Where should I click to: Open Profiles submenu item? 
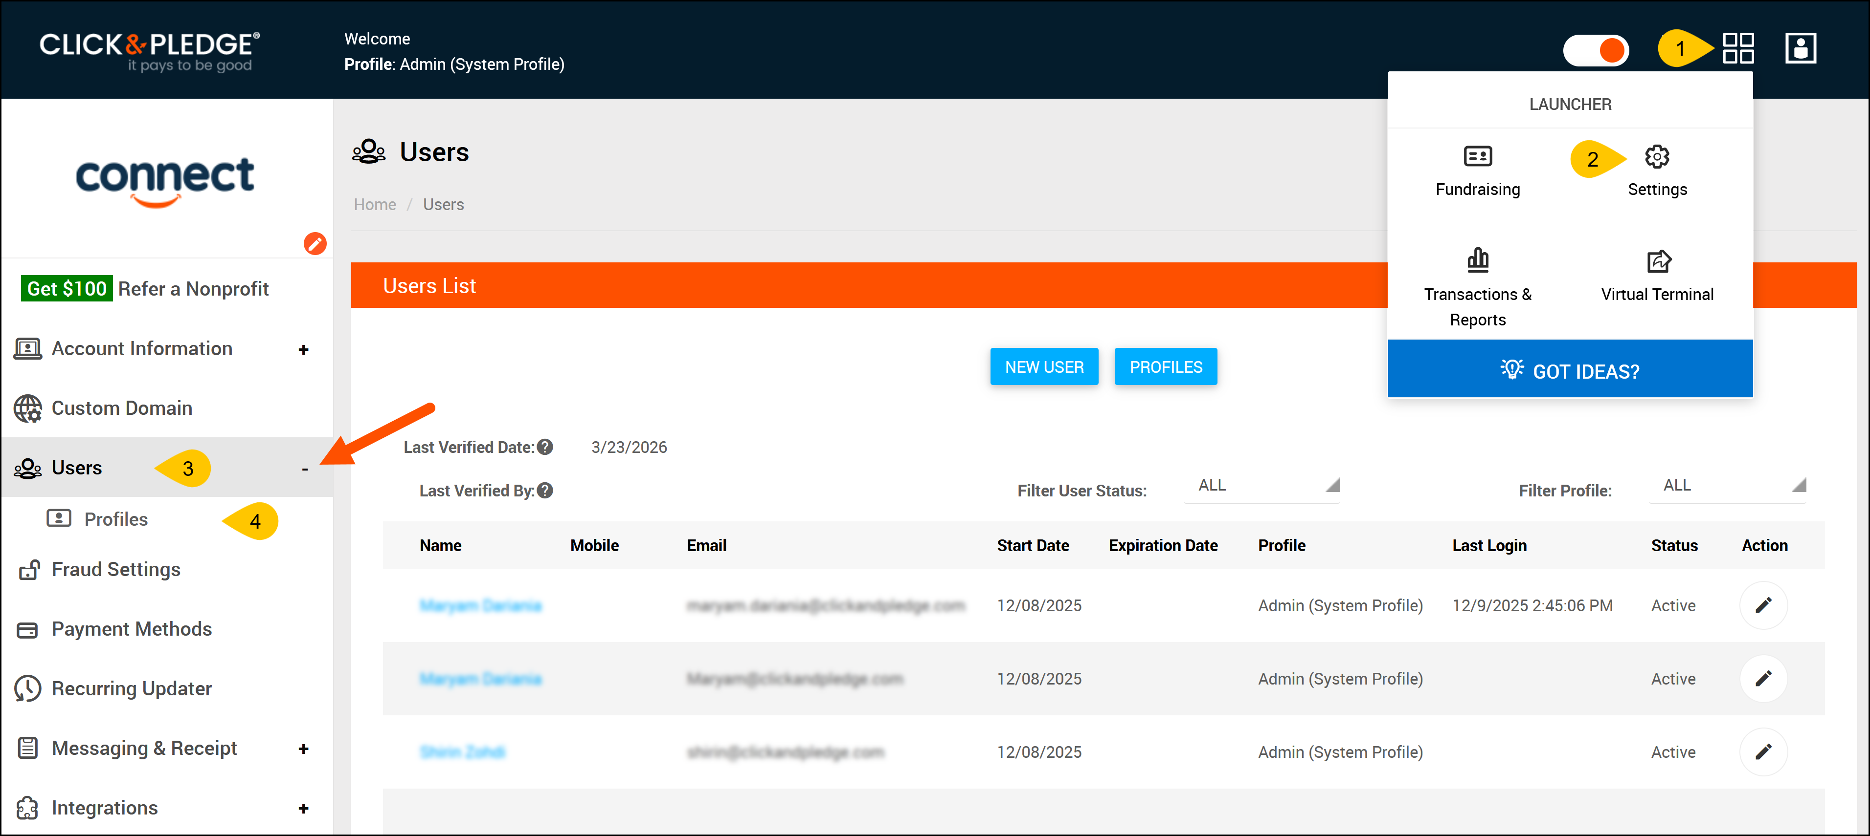click(115, 519)
